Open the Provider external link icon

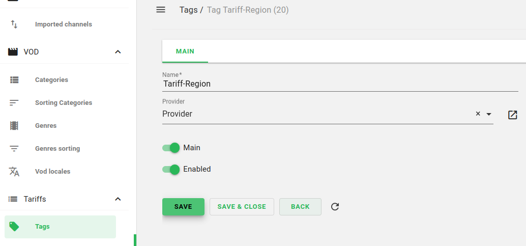pyautogui.click(x=512, y=115)
